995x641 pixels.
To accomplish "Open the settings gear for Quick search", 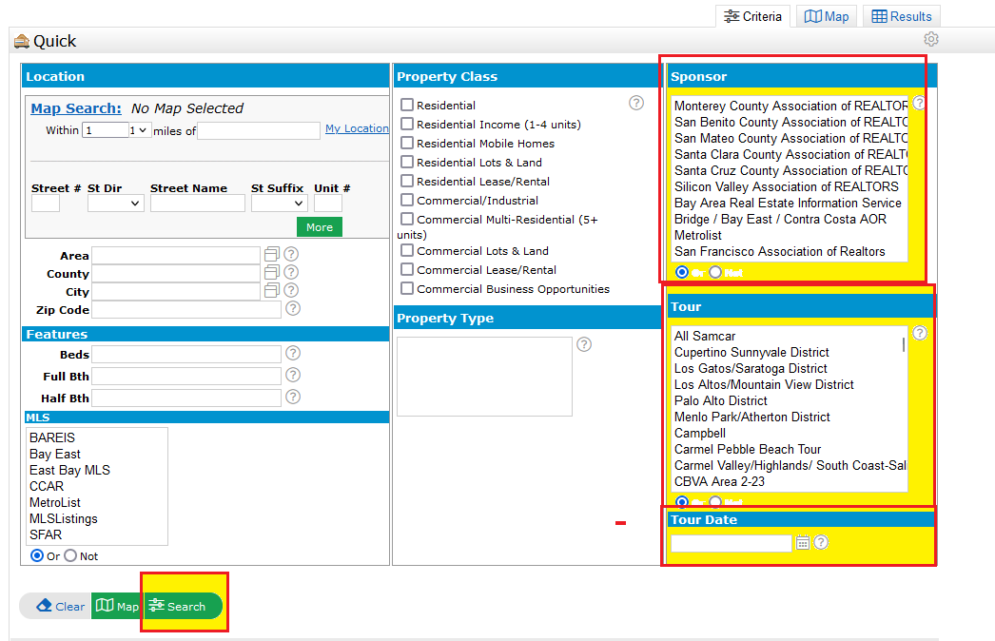I will 931,39.
